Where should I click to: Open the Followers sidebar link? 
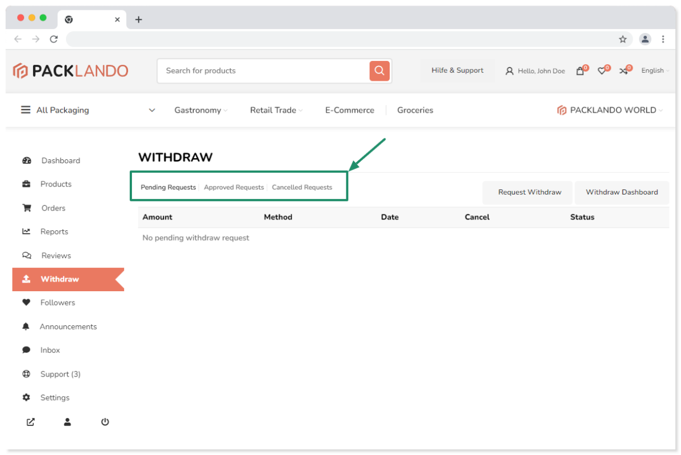point(58,303)
